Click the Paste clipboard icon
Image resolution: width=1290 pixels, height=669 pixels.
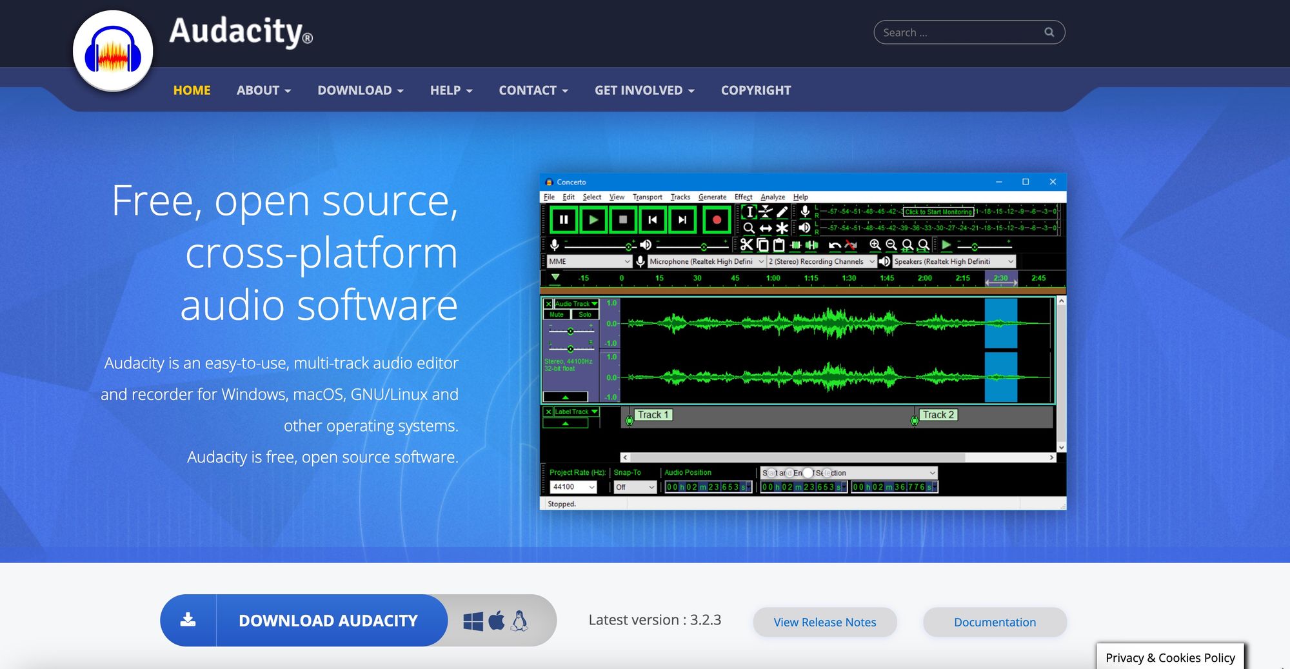click(x=779, y=246)
